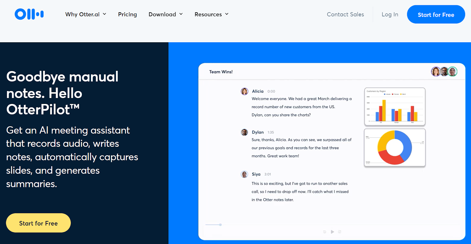Open the Pricing page

(127, 14)
